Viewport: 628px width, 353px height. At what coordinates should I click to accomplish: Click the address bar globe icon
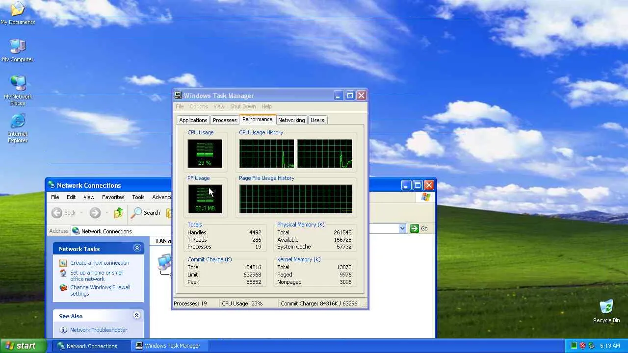76,231
